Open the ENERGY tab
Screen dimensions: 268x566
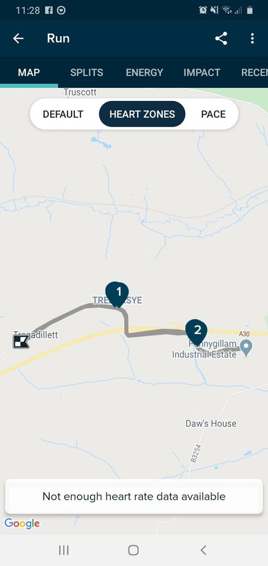(144, 72)
